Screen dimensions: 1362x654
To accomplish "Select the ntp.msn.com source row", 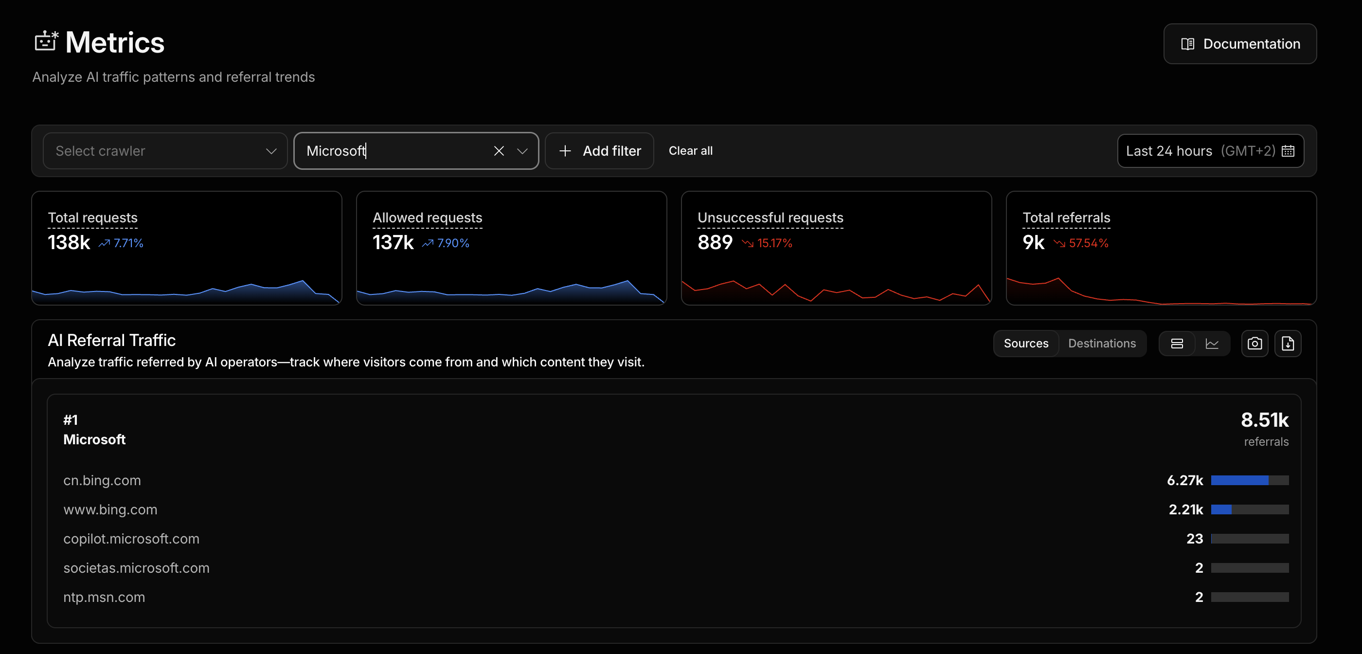I will click(x=676, y=597).
